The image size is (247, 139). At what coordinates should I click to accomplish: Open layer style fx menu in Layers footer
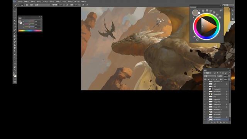[x=211, y=122]
